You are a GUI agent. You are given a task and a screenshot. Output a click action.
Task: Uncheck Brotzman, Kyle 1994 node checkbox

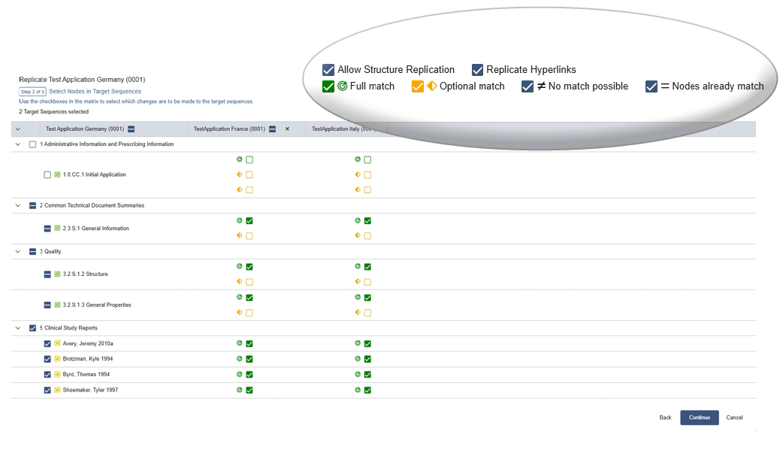coord(47,359)
